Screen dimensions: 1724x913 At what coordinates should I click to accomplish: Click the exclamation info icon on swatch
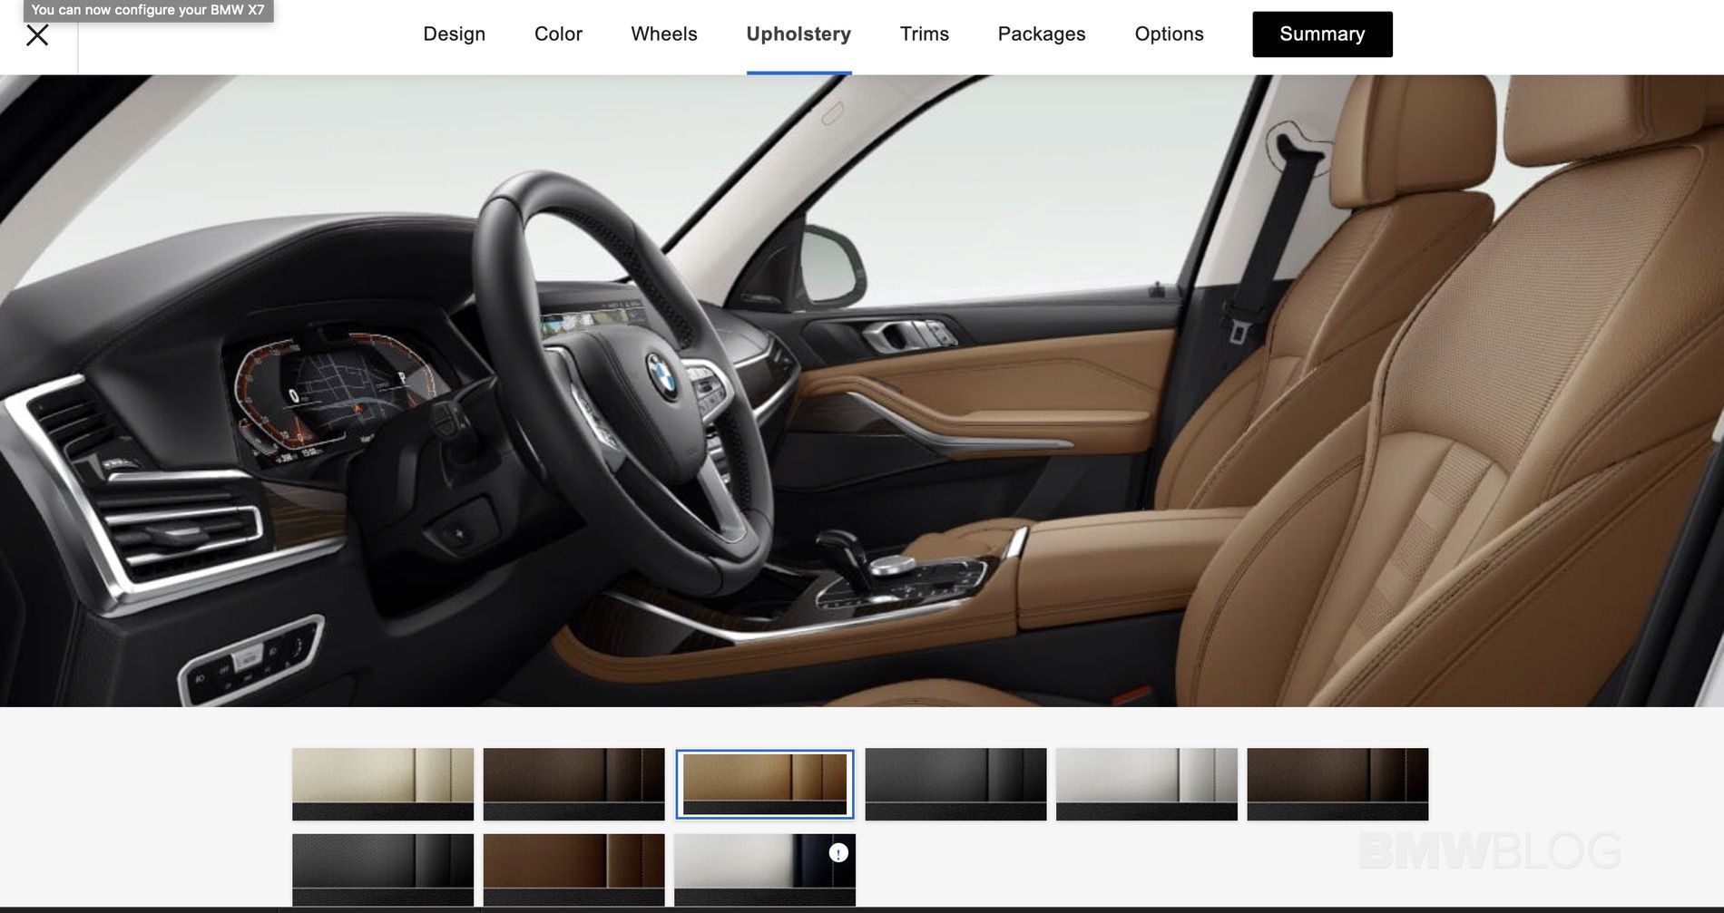(x=838, y=852)
